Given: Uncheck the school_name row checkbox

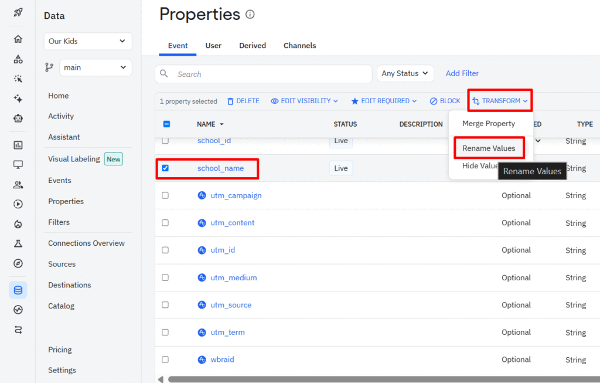Looking at the screenshot, I should [165, 168].
